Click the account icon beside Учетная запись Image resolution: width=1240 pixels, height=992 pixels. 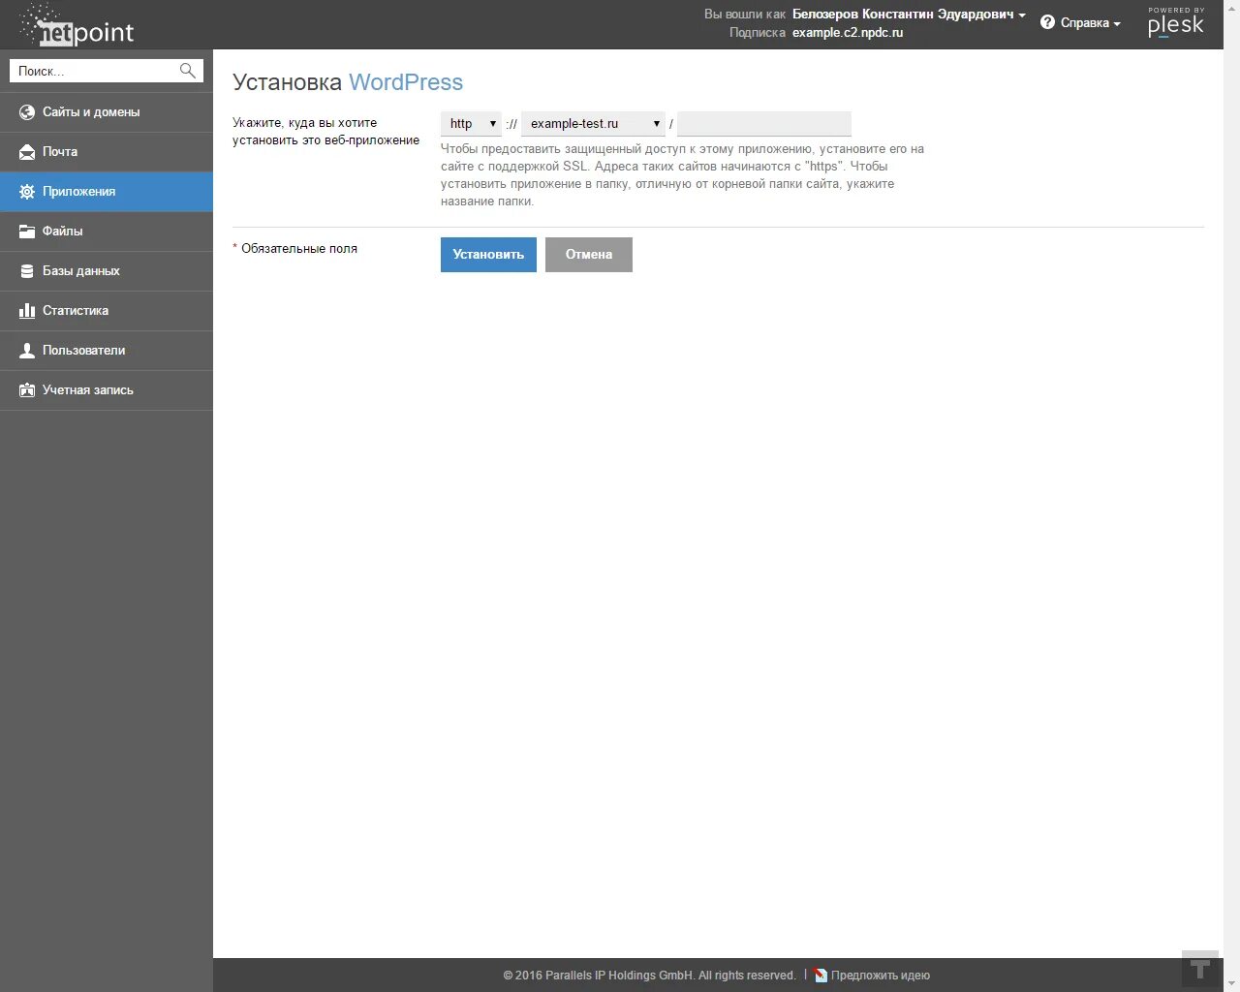pos(27,390)
